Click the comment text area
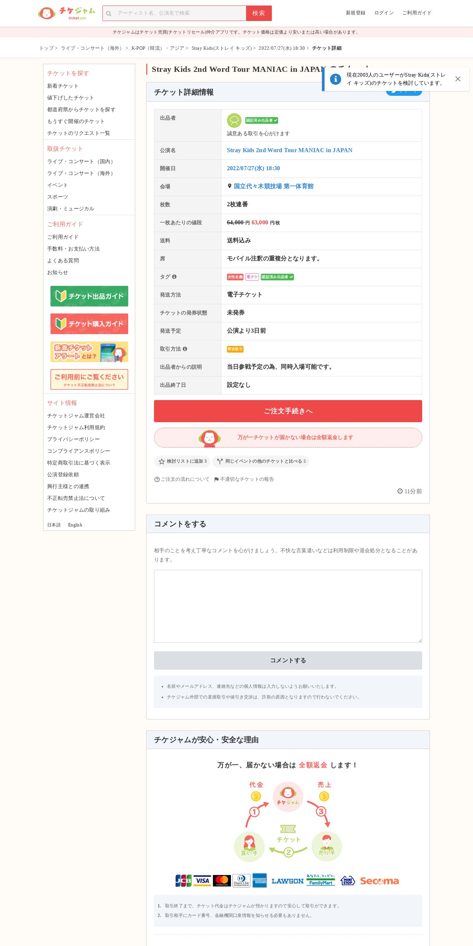 (x=288, y=606)
